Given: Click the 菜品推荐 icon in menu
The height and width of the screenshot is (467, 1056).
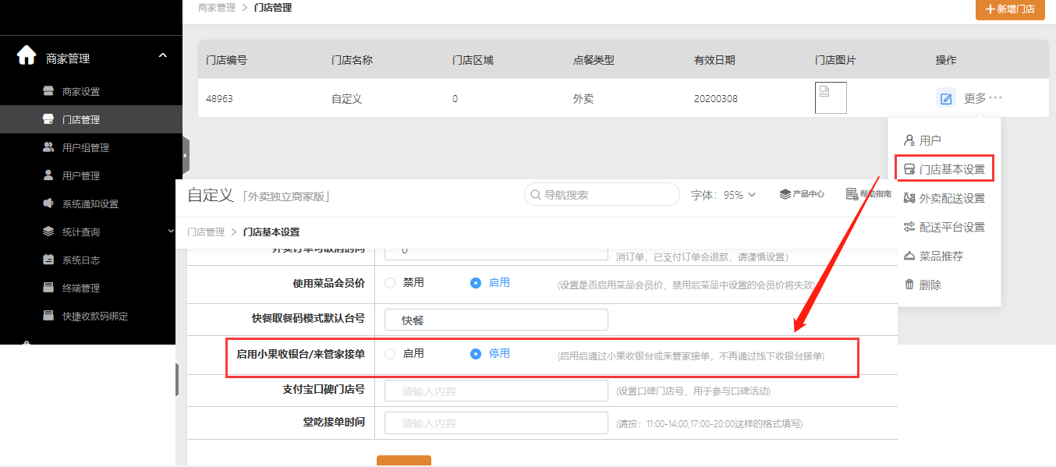Looking at the screenshot, I should pos(909,256).
